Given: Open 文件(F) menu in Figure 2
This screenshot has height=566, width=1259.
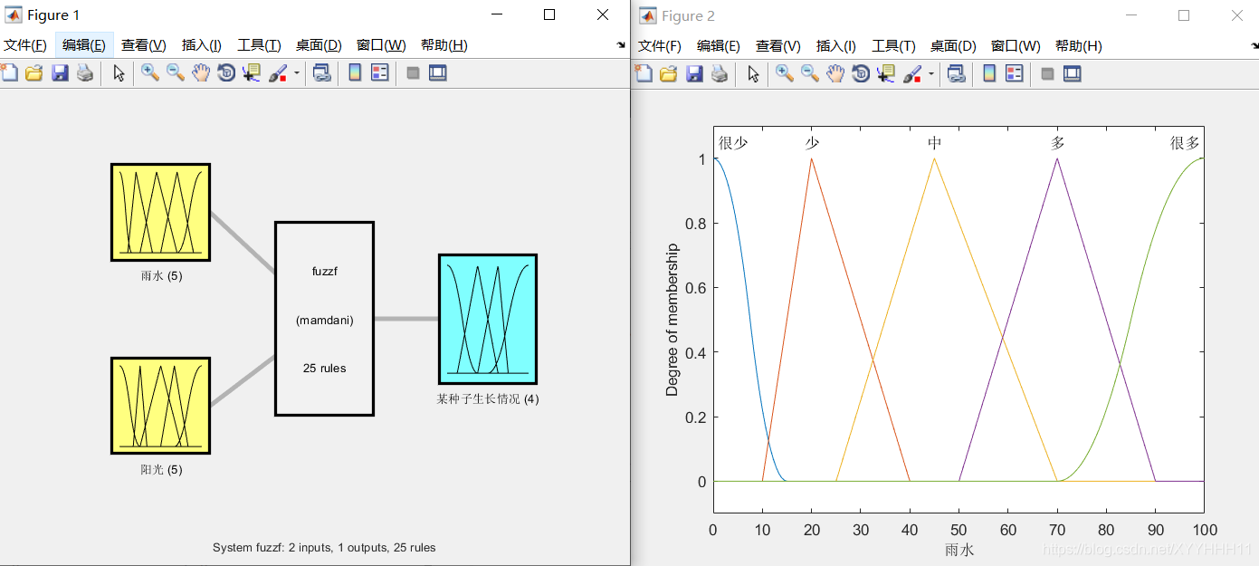Looking at the screenshot, I should 660,46.
